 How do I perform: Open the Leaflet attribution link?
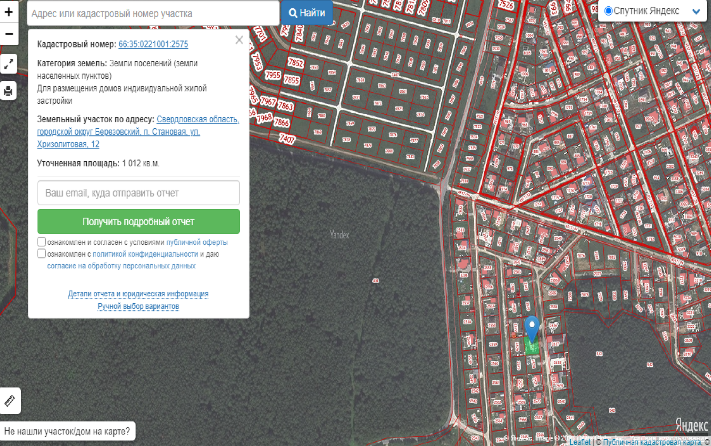pyautogui.click(x=580, y=442)
